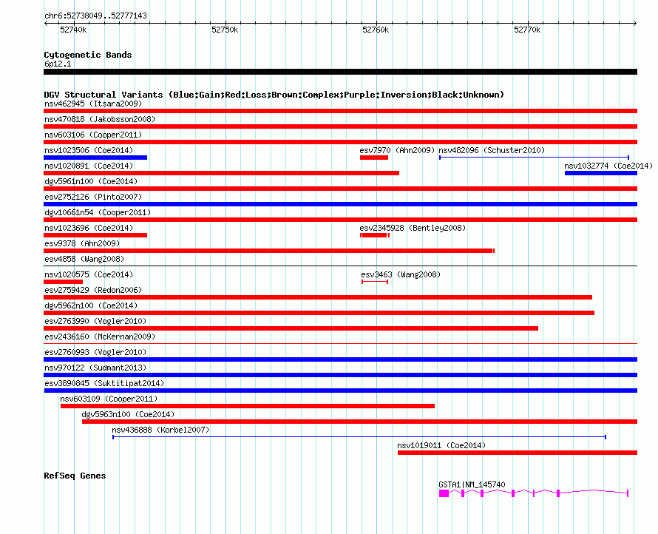Open the esv2763990 (Vogler2010) label
The width and height of the screenshot is (658, 534).
[x=95, y=321]
